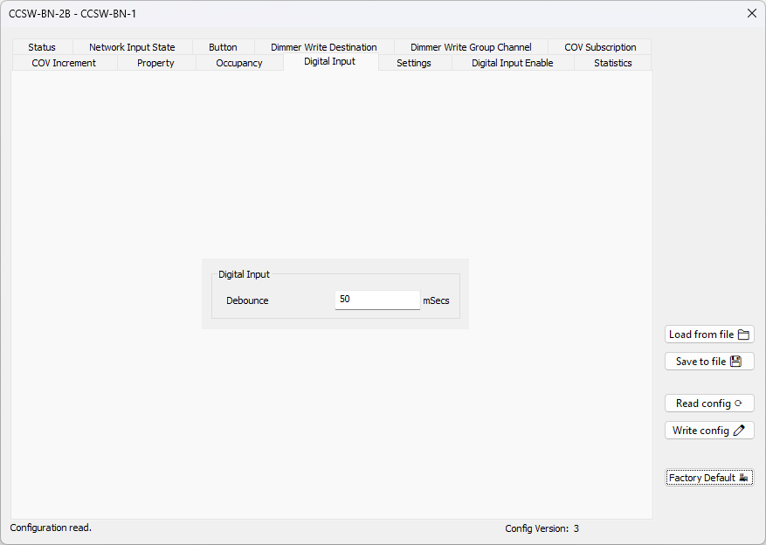Screen dimensions: 766x545
Task: Reset with the Factory Default button
Action: pyautogui.click(x=709, y=478)
